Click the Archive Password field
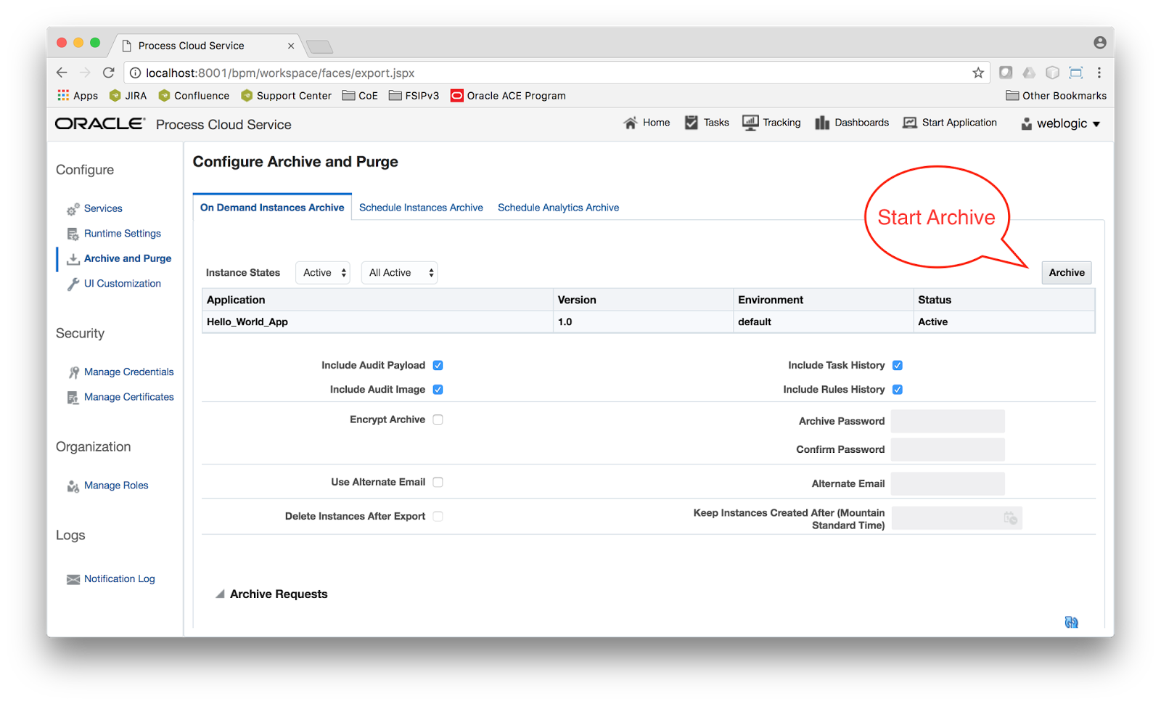This screenshot has height=704, width=1161. pos(947,421)
